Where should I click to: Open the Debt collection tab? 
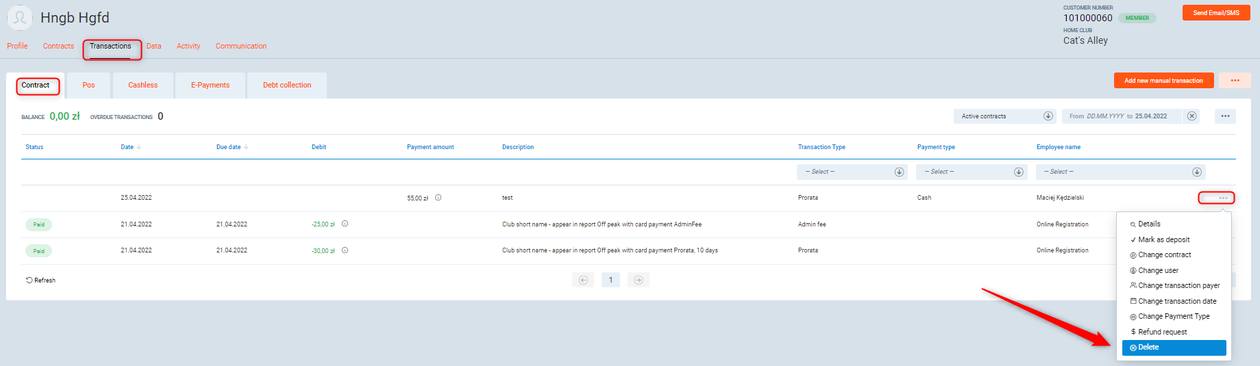(286, 86)
